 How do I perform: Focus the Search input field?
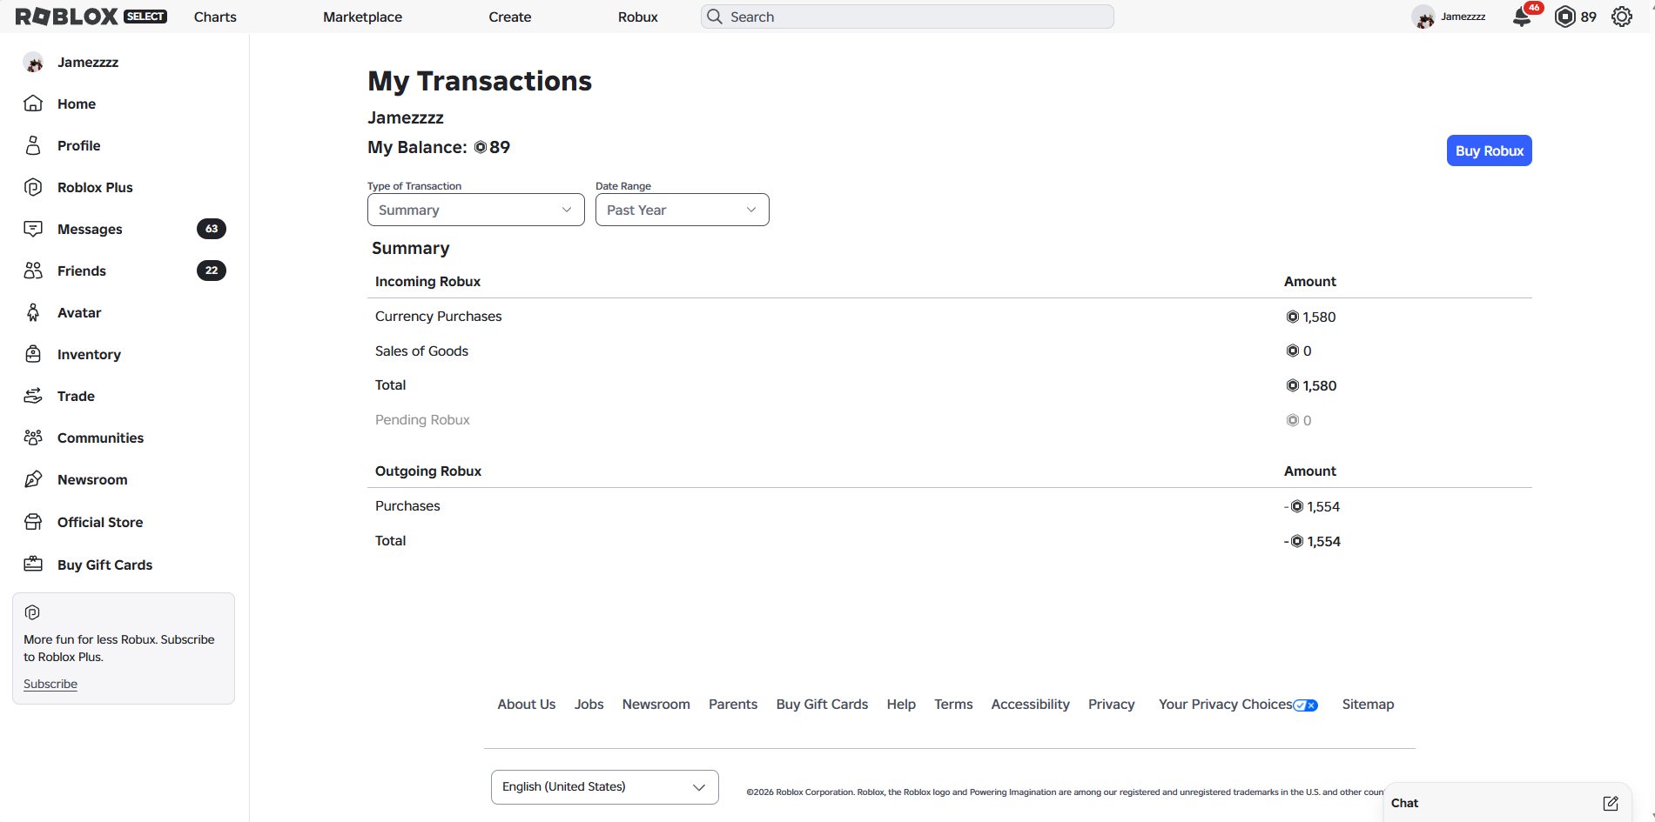pos(907,17)
